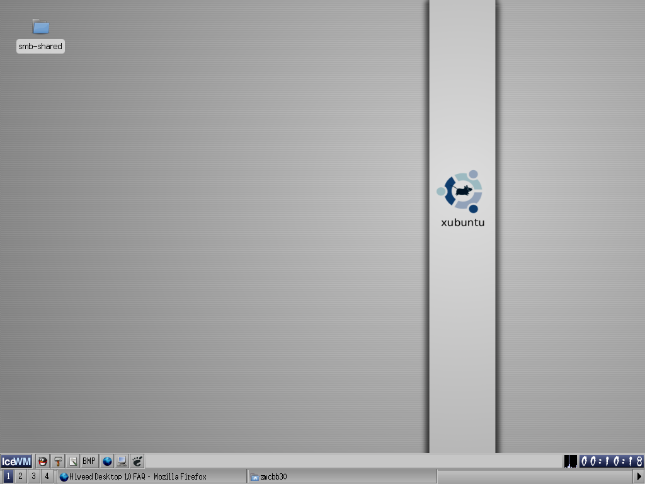Viewport: 645px width, 484px height.
Task: Switch to workspace 3
Action: tap(34, 476)
